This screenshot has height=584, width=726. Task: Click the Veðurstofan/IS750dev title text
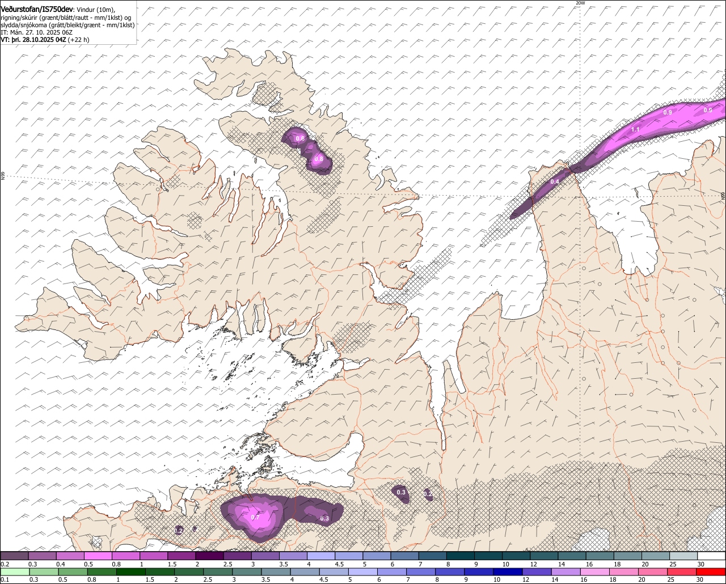point(37,10)
